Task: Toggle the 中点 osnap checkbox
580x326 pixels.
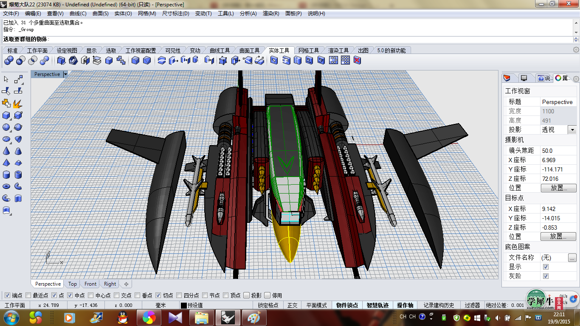Action: (70, 295)
